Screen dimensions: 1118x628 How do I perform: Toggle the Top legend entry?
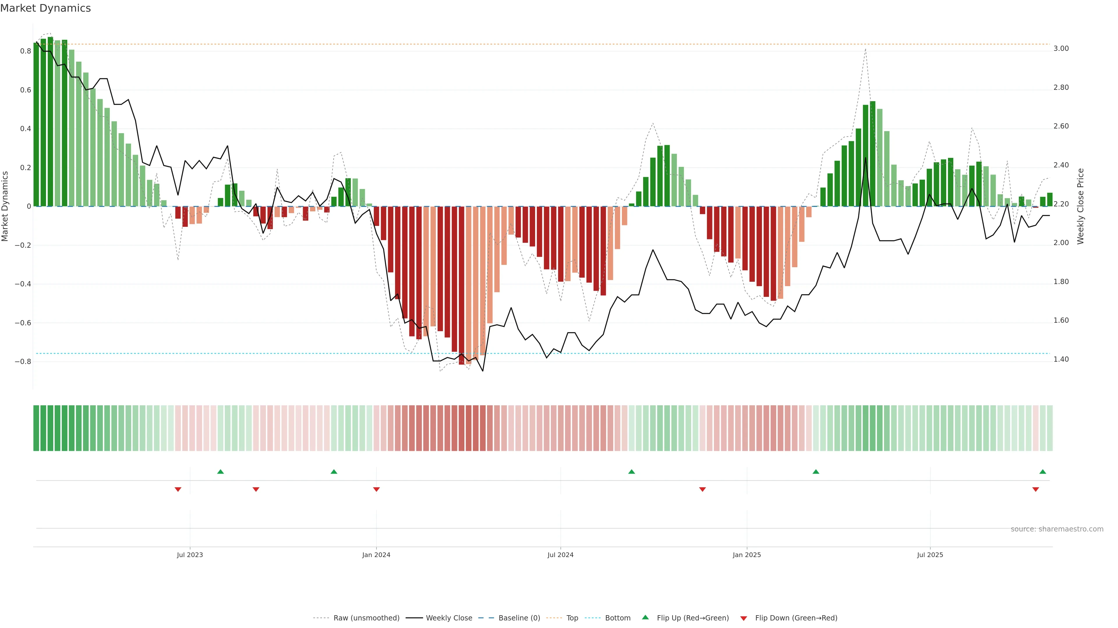pyautogui.click(x=572, y=618)
